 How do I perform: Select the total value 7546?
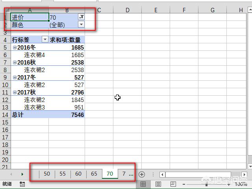pos(67,115)
